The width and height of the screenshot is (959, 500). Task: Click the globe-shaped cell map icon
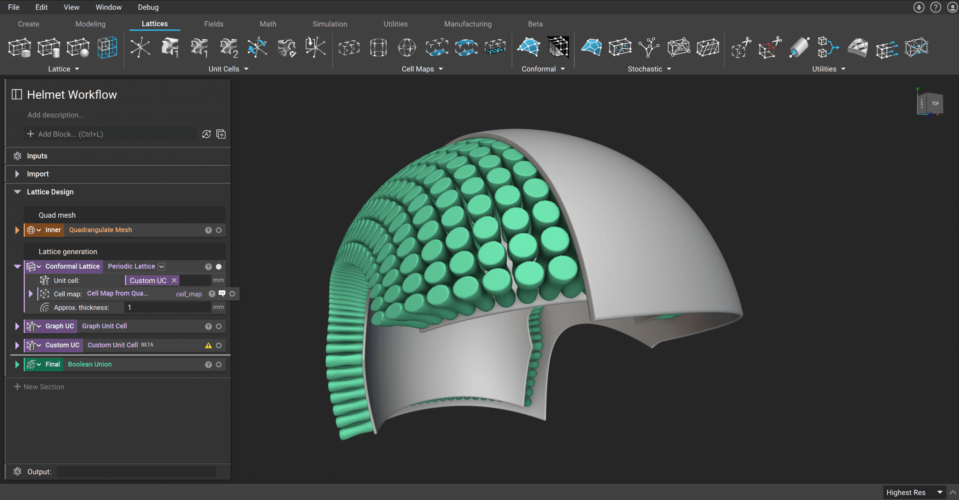(x=407, y=48)
